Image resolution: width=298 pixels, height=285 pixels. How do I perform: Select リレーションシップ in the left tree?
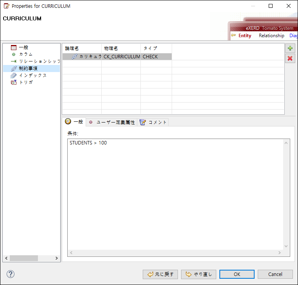[39, 61]
